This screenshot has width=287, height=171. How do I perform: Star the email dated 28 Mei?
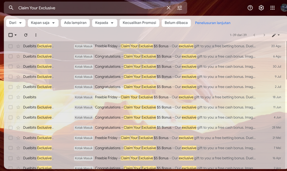(x=18, y=128)
